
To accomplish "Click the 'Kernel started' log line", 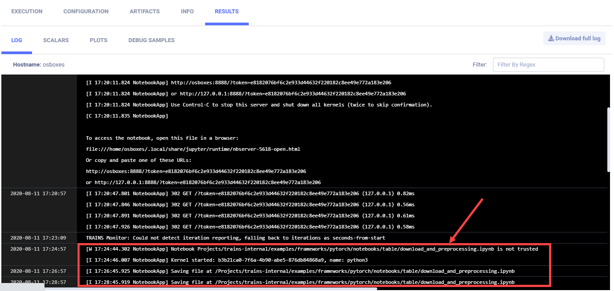I will point(226,260).
